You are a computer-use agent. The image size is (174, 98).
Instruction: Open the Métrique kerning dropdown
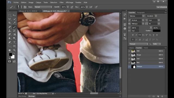pyautogui.click(x=143, y=24)
